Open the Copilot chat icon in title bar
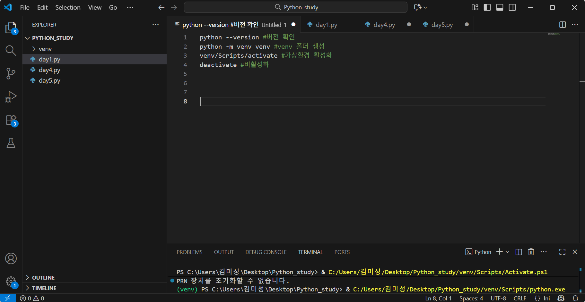The image size is (585, 302). point(417,7)
